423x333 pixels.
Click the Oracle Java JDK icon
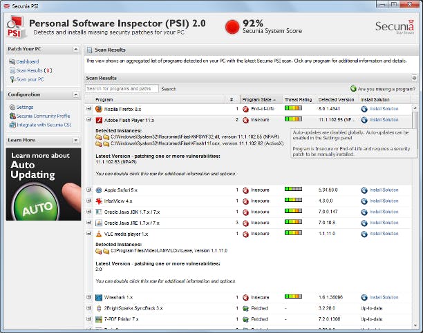coord(99,212)
